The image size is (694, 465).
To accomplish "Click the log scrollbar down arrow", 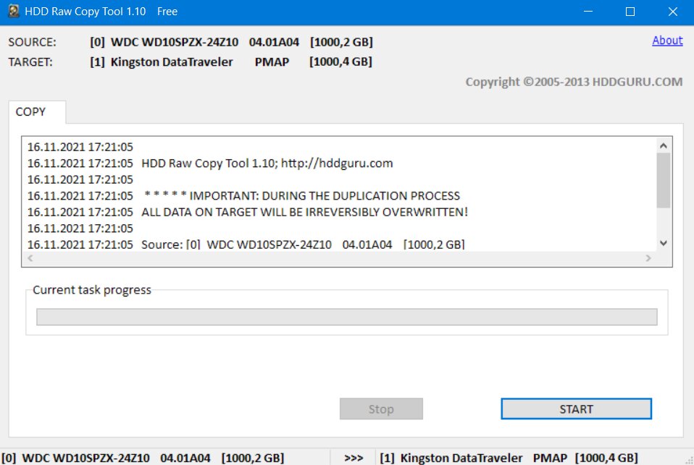I will pyautogui.click(x=663, y=243).
